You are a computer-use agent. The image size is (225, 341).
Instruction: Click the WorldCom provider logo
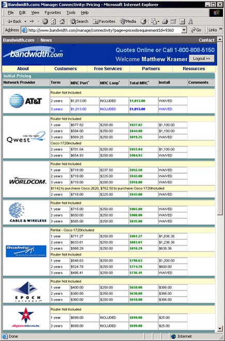click(x=28, y=181)
